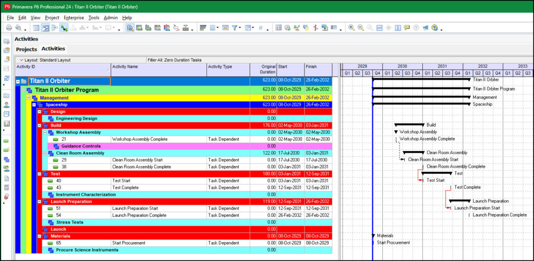Open the Enterprise menu
The image size is (534, 261).
[x=74, y=18]
